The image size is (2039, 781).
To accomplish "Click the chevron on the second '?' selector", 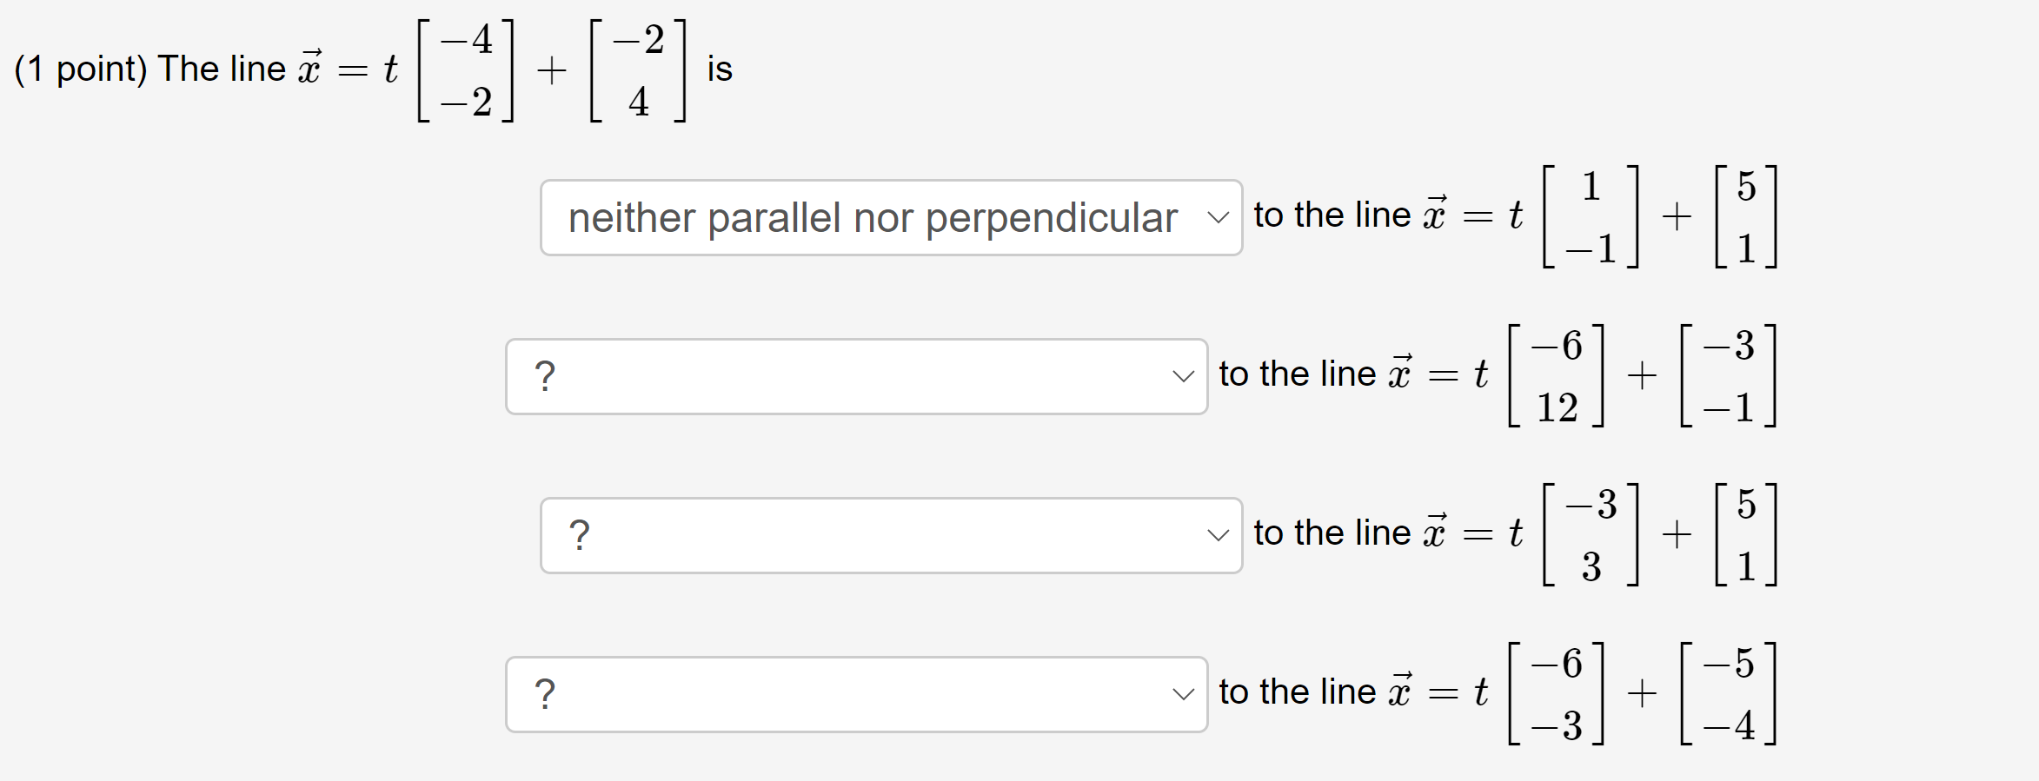I will pos(1184,375).
